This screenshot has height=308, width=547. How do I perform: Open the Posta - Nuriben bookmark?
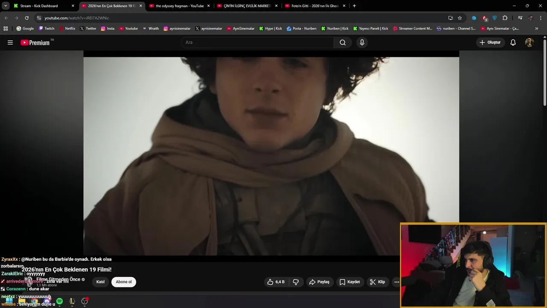click(302, 29)
